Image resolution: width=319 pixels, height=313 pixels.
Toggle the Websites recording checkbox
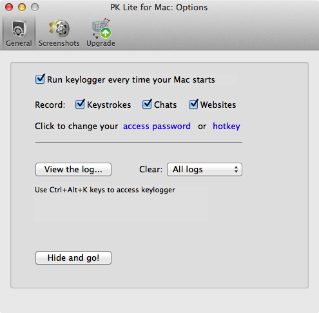tap(193, 104)
